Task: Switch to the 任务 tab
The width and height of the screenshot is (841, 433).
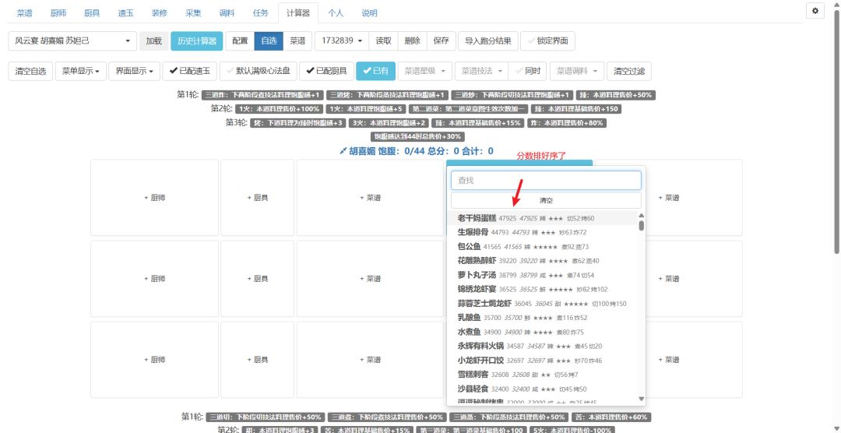Action: tap(261, 13)
